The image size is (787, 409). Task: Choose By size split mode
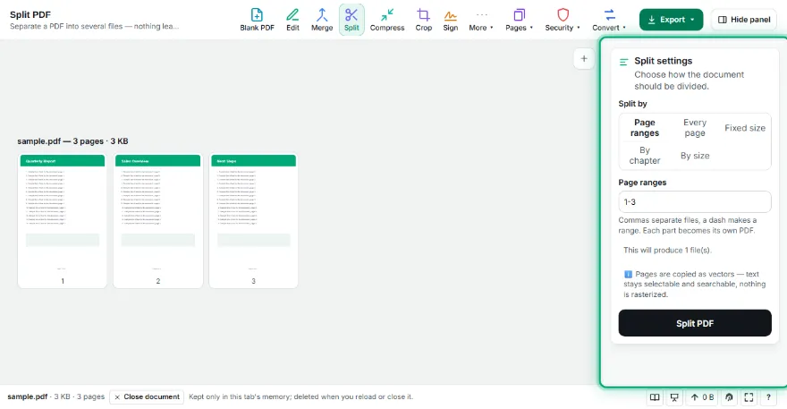(x=695, y=155)
